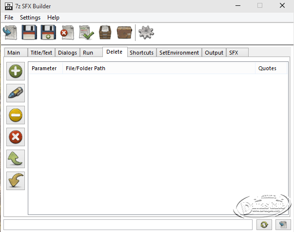
Task: Go to the Run tab
Action: 91,53
